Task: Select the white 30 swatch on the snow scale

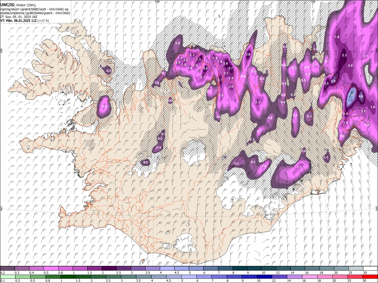Action: click(x=370, y=269)
